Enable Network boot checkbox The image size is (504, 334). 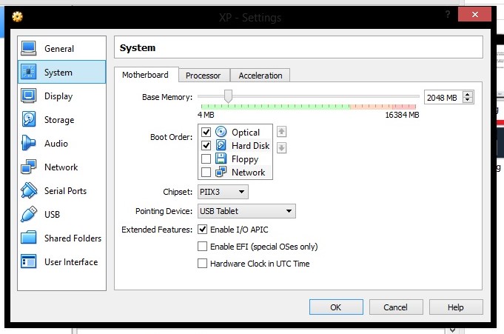(206, 172)
